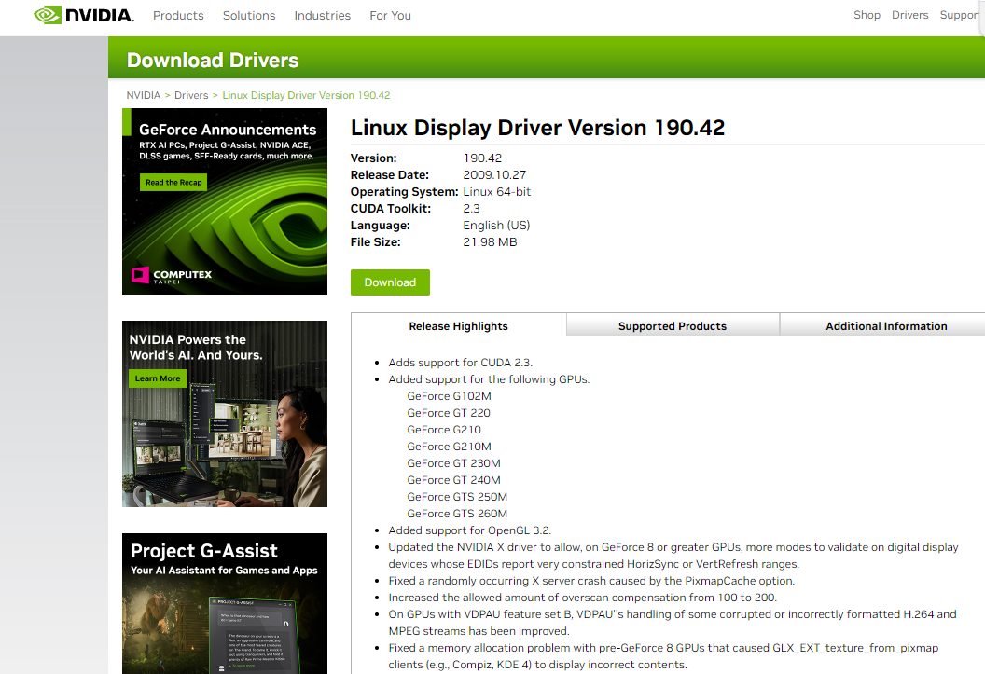Click GeForce GT 220 in the GPU list

449,413
